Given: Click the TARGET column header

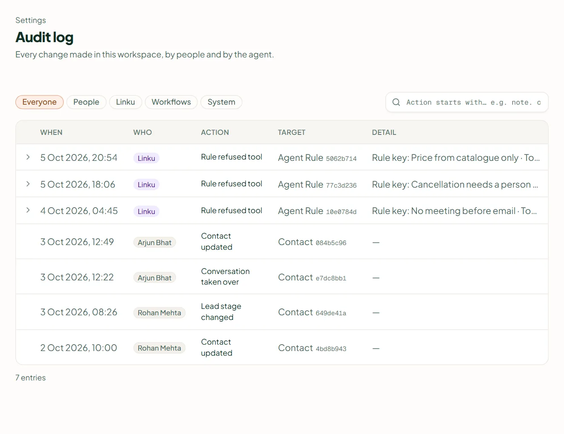Looking at the screenshot, I should 292,132.
